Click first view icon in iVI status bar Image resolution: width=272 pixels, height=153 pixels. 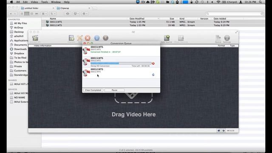(219, 130)
